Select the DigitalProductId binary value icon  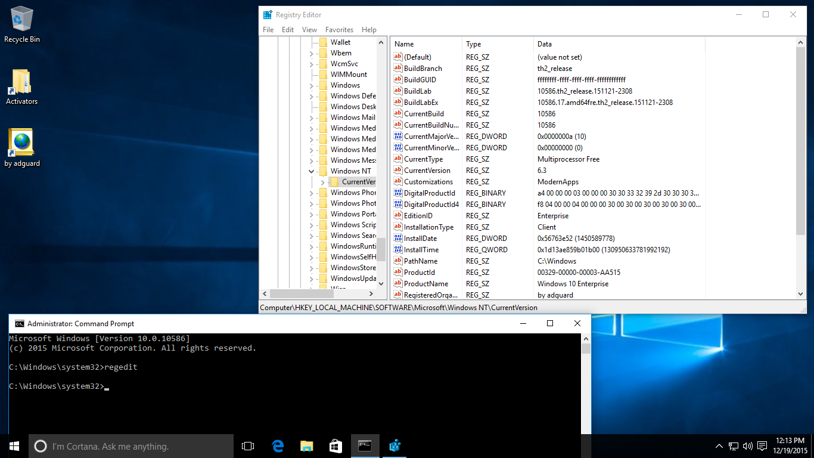pyautogui.click(x=398, y=193)
